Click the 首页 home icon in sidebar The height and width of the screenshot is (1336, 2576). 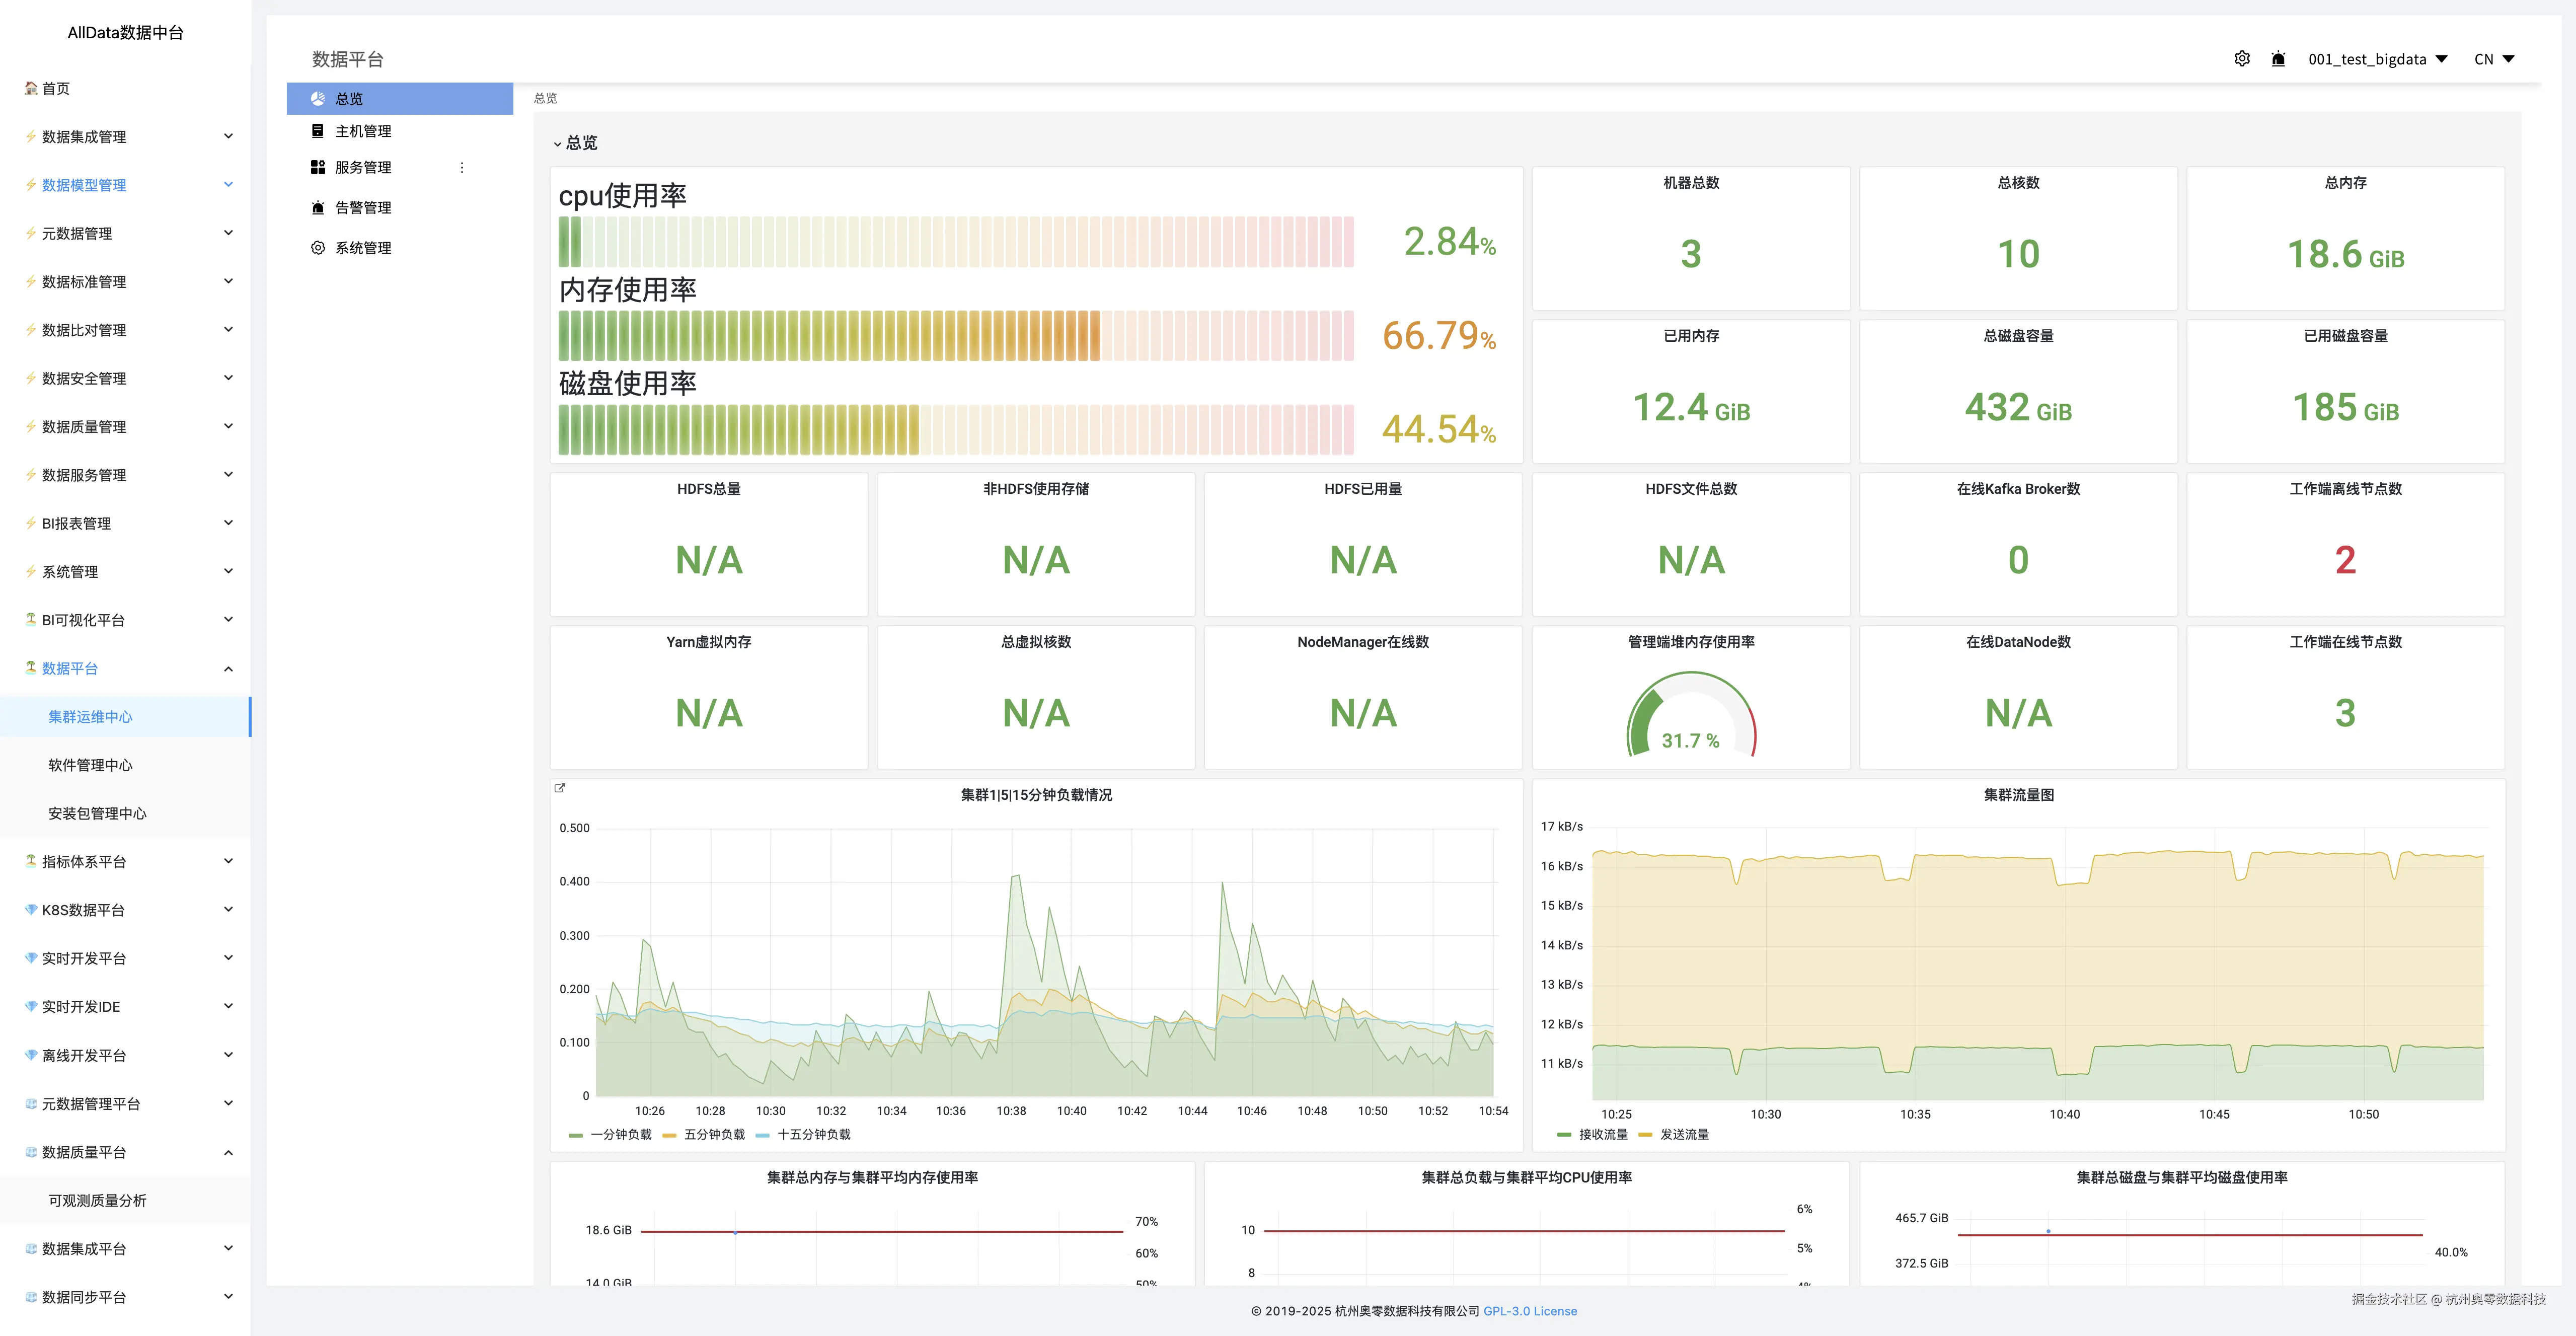(31, 88)
